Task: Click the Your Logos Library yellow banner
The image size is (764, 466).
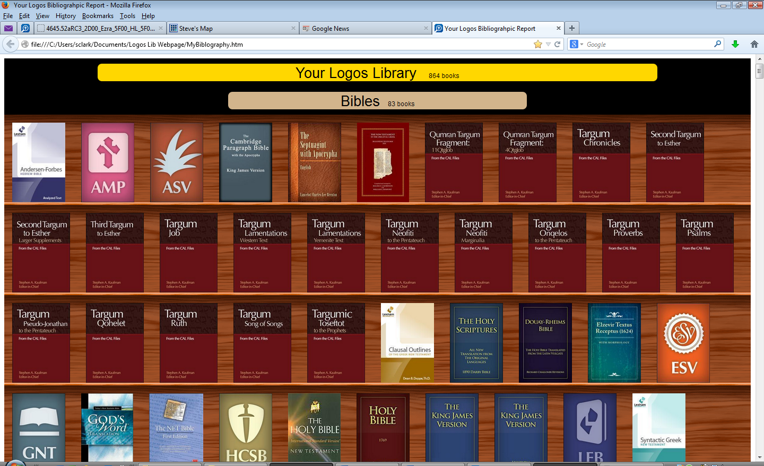Action: pyautogui.click(x=377, y=73)
